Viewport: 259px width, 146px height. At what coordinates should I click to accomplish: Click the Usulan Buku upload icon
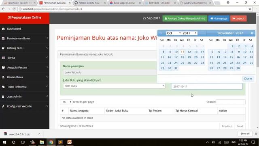pyautogui.click(x=3, y=77)
